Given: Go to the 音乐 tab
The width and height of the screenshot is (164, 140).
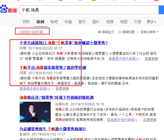Looking at the screenshot, I should [82, 22].
